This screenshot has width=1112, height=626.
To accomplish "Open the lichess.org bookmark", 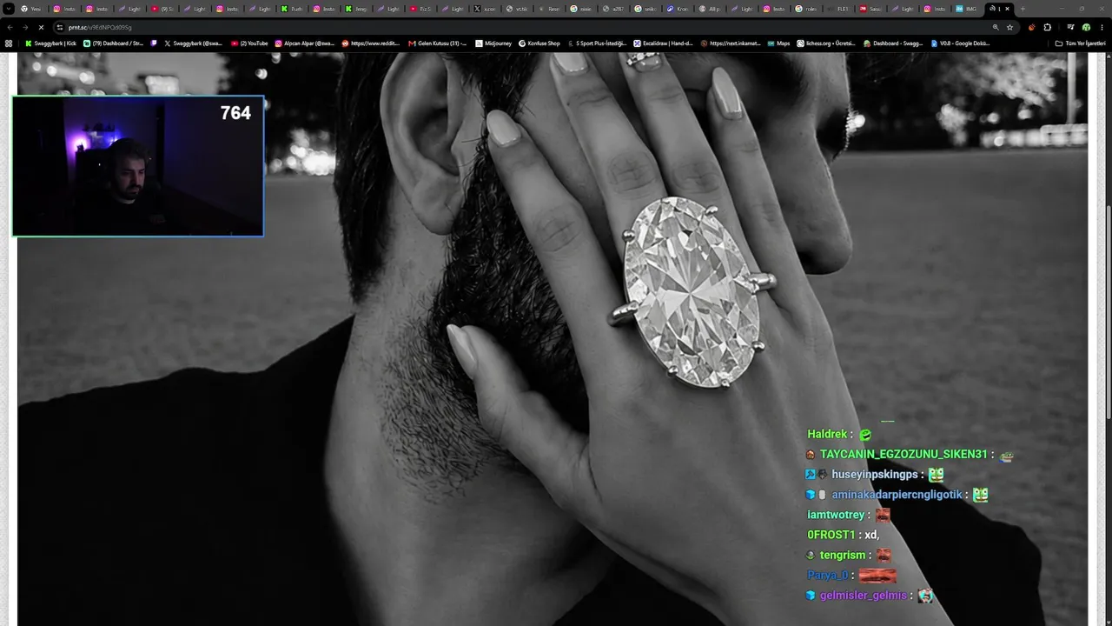I will (x=828, y=43).
